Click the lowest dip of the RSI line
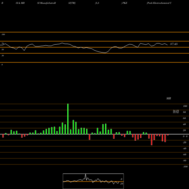This screenshot has height=189, width=189. coord(105,53)
